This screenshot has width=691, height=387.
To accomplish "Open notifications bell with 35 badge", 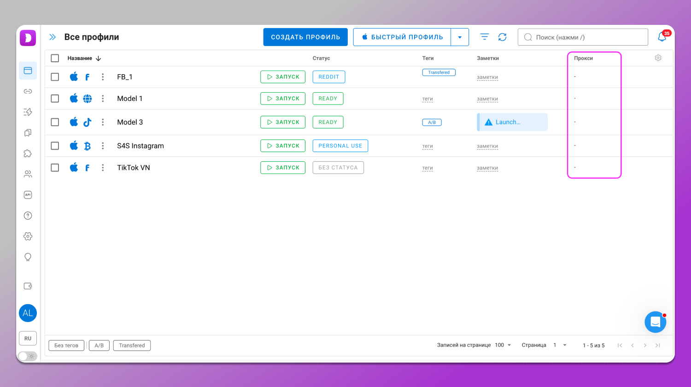I will [x=662, y=37].
